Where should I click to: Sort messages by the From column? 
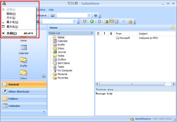pos(126,34)
